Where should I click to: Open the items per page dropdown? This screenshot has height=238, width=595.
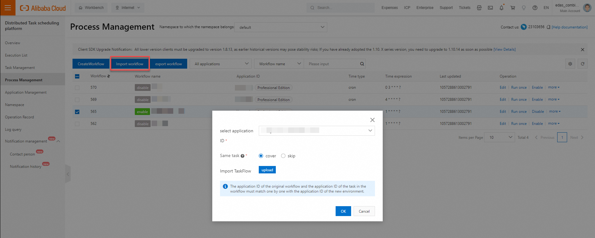(500, 138)
